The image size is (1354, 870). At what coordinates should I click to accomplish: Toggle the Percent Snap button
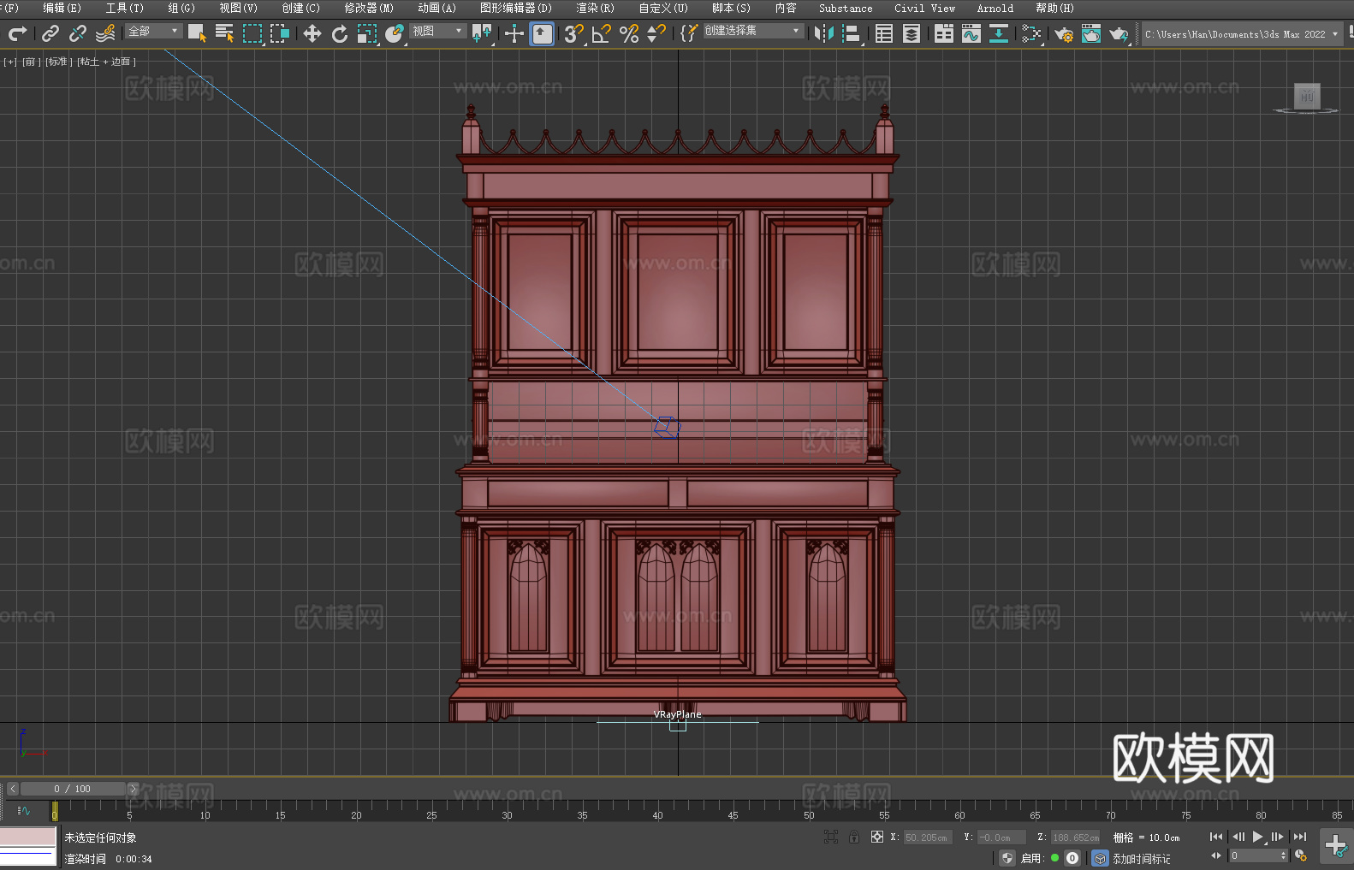(629, 33)
